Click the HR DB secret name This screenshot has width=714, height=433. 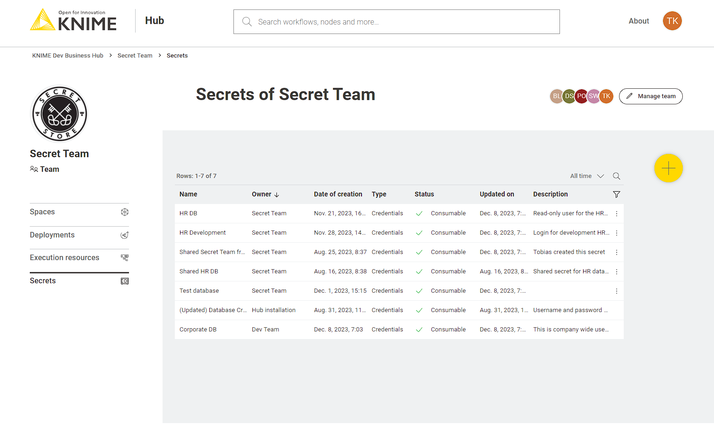point(189,213)
